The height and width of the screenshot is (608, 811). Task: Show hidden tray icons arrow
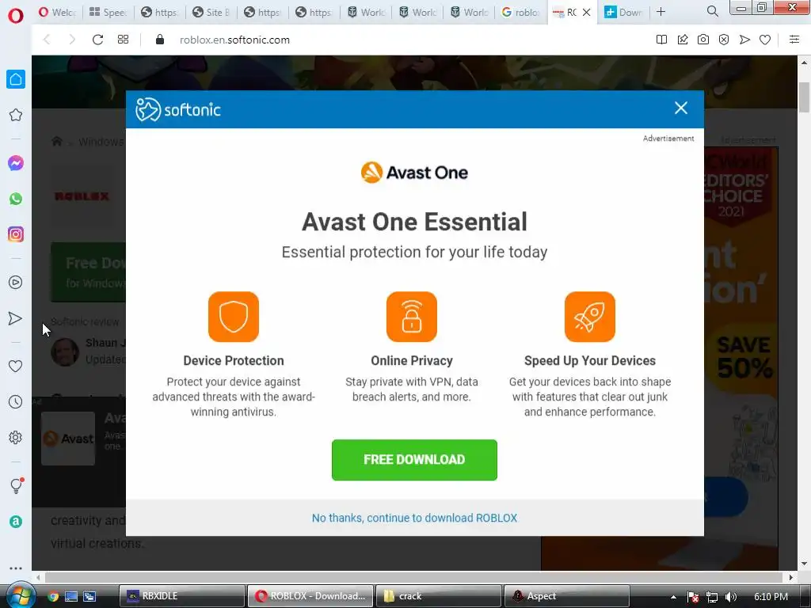[673, 597]
